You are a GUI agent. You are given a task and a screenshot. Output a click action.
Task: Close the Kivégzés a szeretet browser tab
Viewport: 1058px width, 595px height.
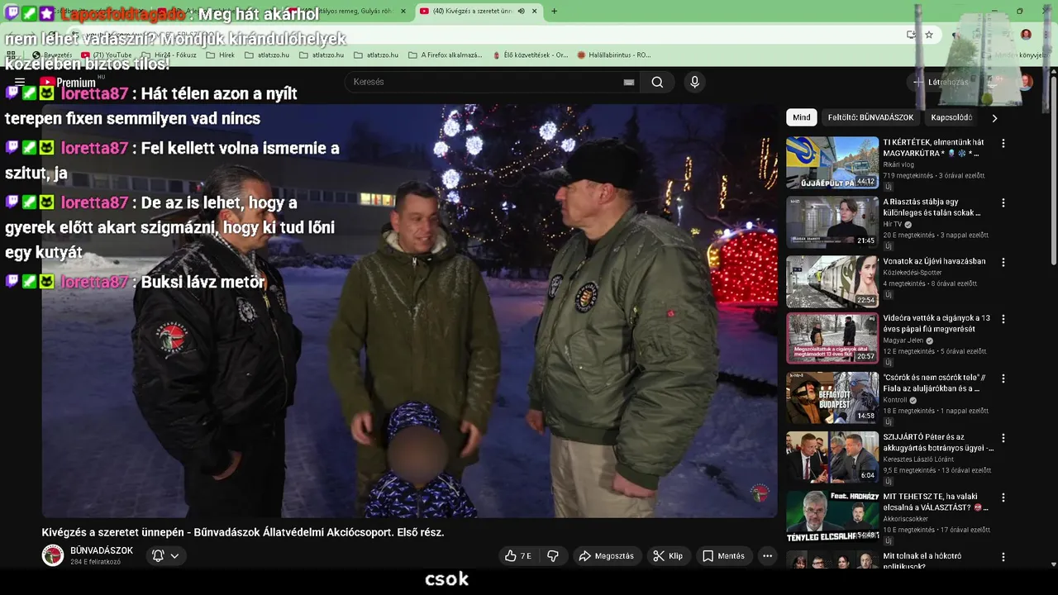pyautogui.click(x=535, y=11)
